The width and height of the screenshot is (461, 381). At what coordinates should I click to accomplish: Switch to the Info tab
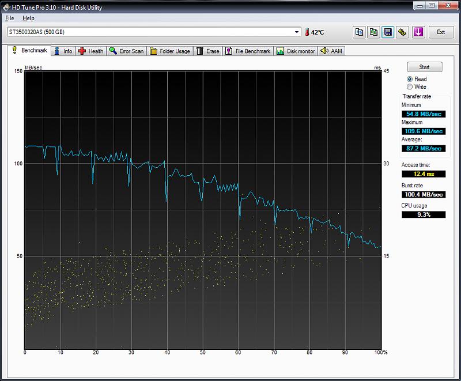pyautogui.click(x=63, y=51)
